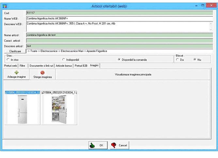Open 'Documente si link-uri' tab
Screen dimensions: 218x158
point(41,66)
